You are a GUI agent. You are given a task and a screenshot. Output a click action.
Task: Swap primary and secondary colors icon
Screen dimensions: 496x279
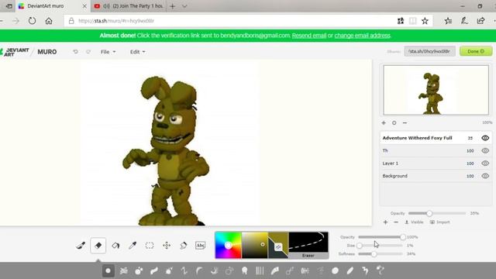click(x=278, y=247)
